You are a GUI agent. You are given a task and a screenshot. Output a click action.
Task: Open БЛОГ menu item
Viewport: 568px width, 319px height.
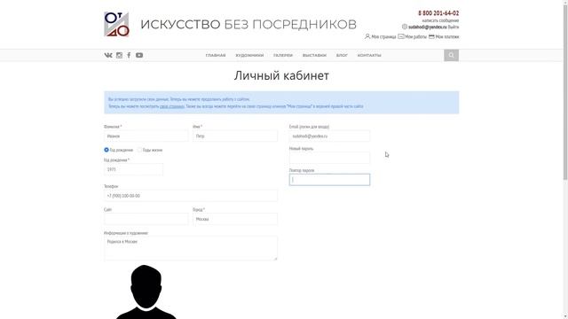342,55
